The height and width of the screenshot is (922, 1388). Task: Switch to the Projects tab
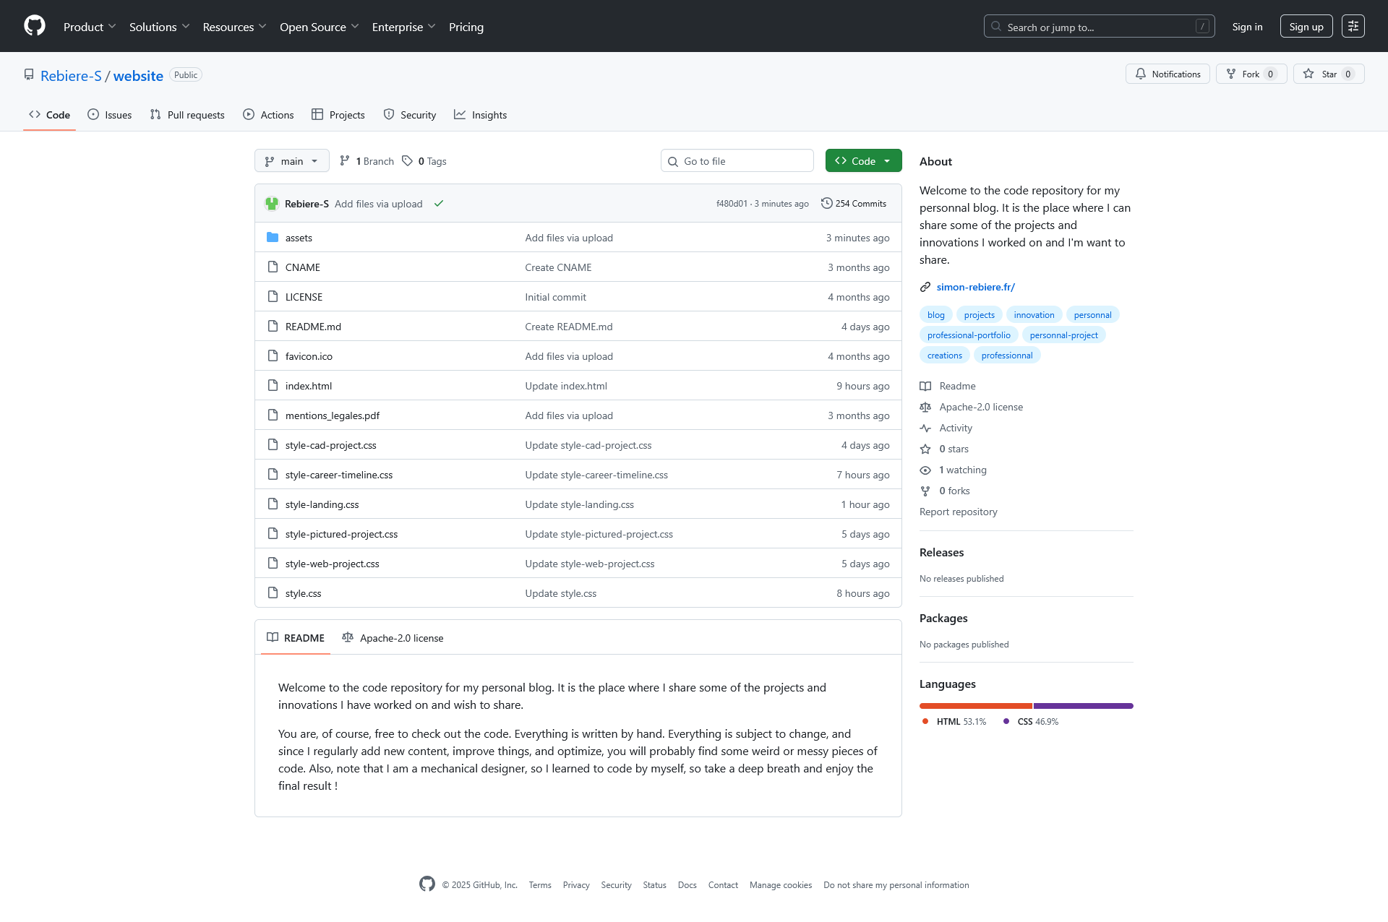click(338, 115)
